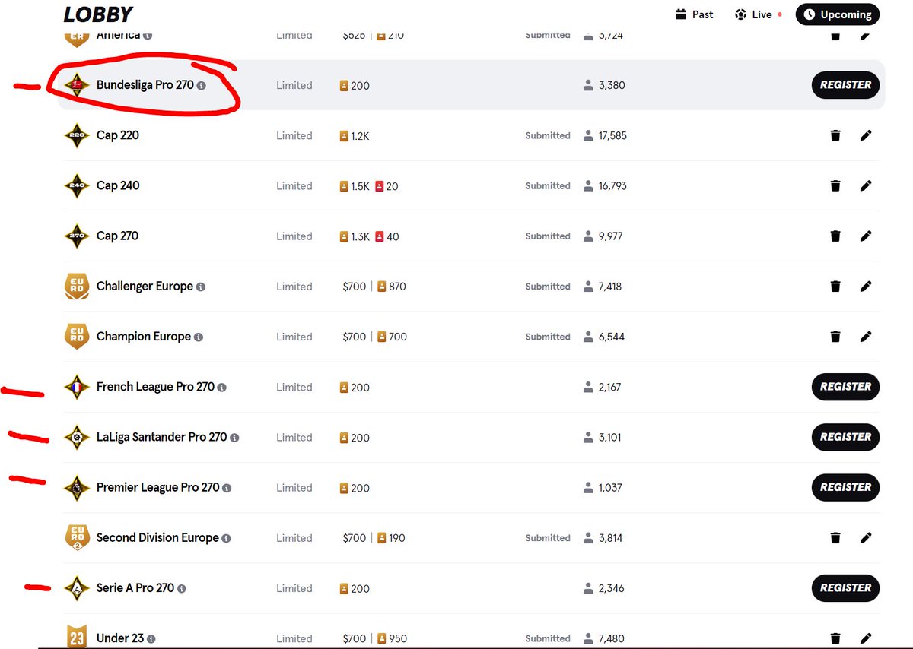Register for Premier League Pro 270
Screen dimensions: 913x649
[x=845, y=487]
